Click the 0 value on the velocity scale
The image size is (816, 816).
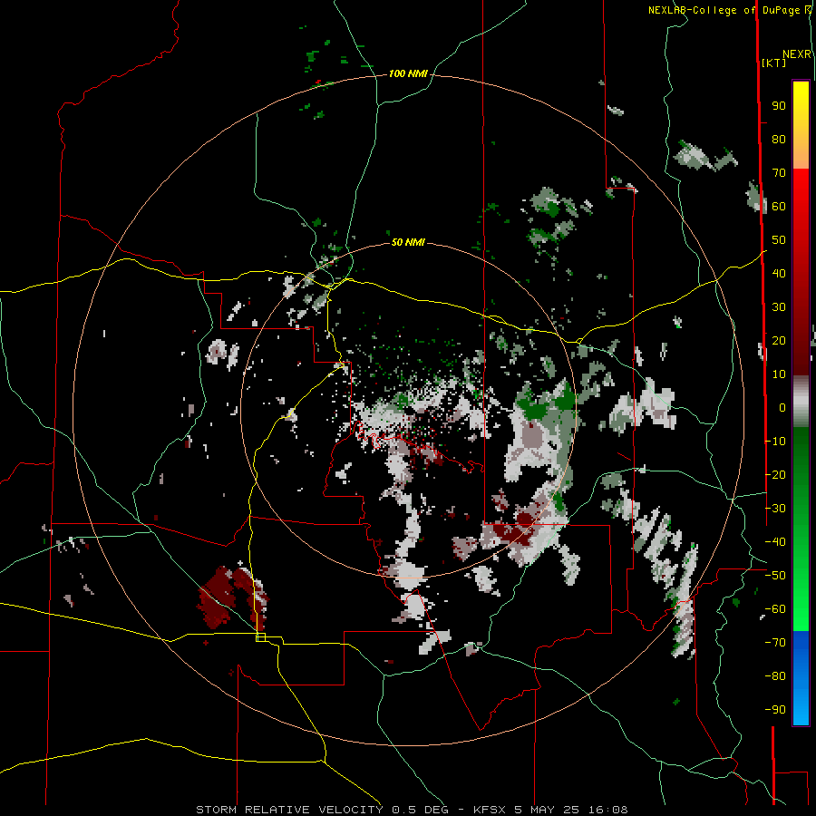[782, 407]
